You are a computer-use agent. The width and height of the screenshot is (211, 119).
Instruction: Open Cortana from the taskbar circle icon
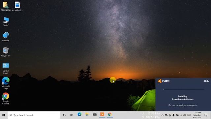pyautogui.click(x=64, y=115)
